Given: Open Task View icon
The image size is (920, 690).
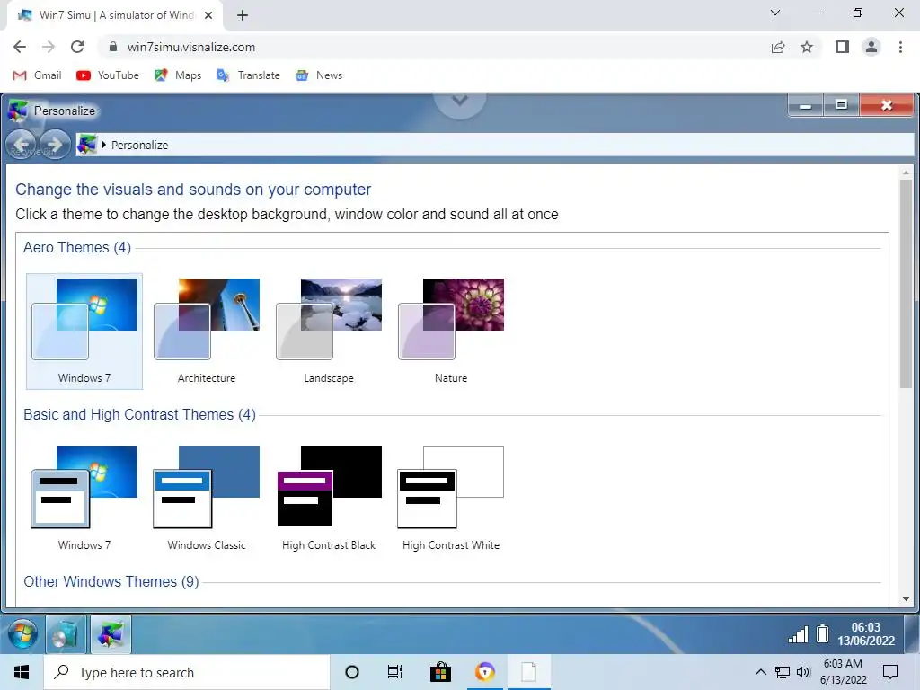Looking at the screenshot, I should pyautogui.click(x=395, y=672).
